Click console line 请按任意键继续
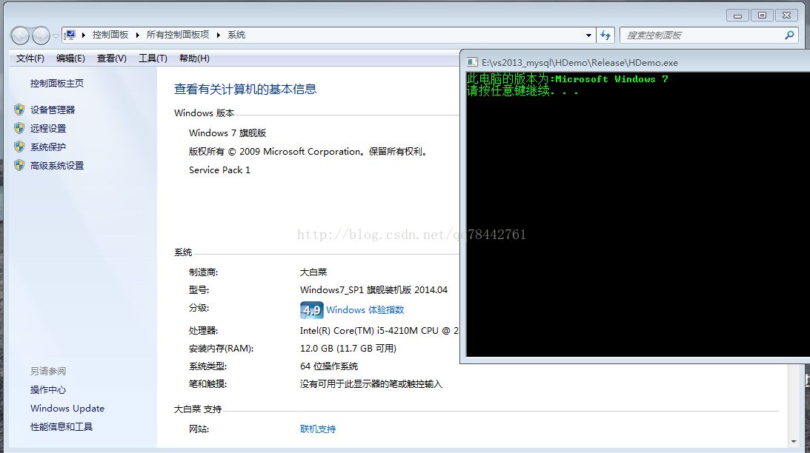Screen dimensions: 810x453 click(522, 91)
